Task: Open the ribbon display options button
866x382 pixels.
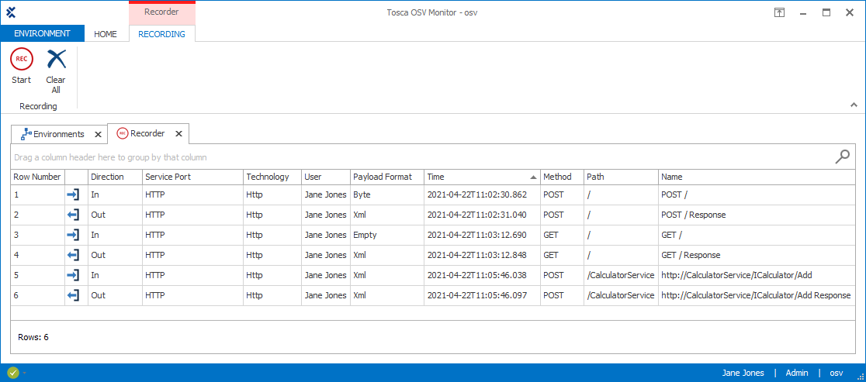Action: click(779, 12)
